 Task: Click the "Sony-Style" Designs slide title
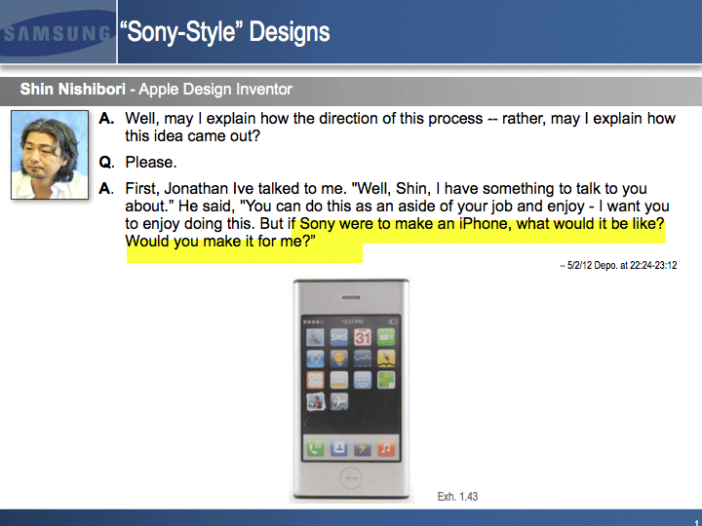tap(224, 32)
